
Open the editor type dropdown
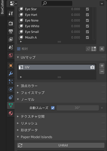click(x=13, y=4)
